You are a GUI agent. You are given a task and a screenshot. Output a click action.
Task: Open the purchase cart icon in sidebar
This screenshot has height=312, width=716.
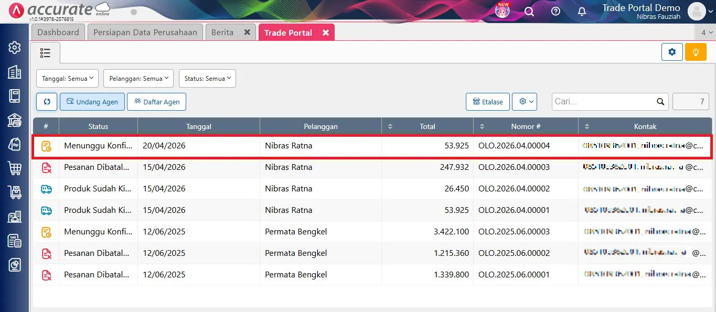click(x=15, y=168)
